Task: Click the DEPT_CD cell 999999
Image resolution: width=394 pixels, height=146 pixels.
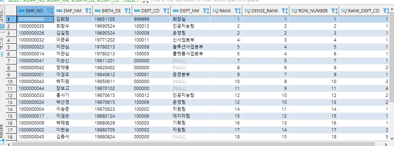Action: [x=151, y=19]
